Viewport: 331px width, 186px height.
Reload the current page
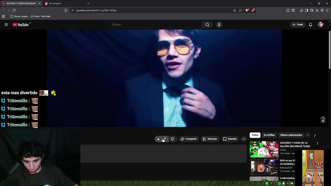click(14, 10)
